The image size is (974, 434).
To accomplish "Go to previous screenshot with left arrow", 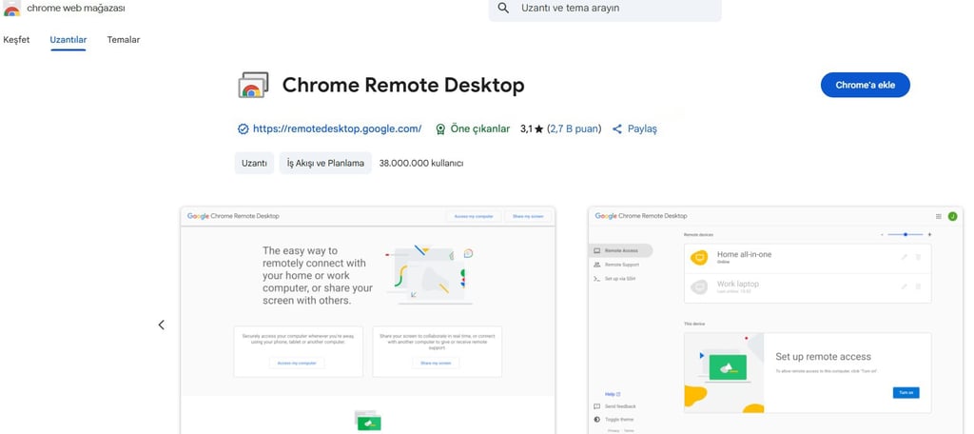I will click(x=161, y=325).
